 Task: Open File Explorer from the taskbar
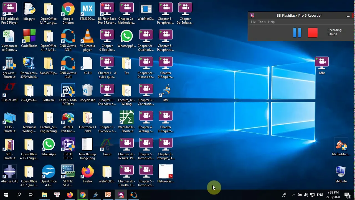44,195
